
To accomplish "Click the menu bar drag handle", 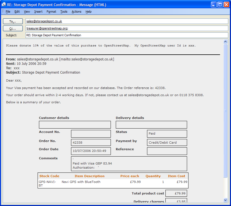I will pos(3,11).
